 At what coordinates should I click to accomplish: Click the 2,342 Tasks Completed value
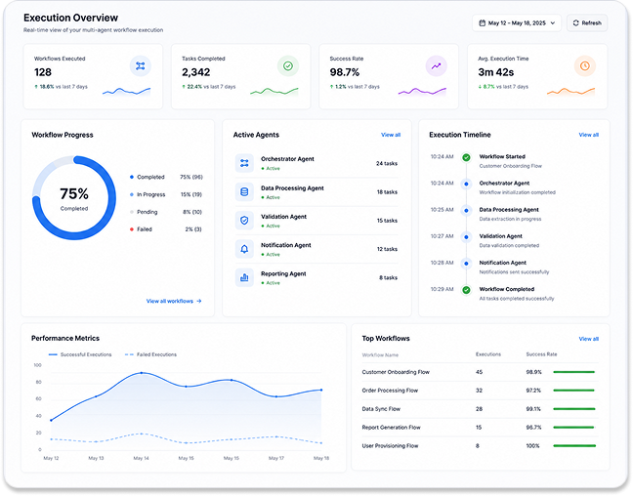(x=195, y=72)
